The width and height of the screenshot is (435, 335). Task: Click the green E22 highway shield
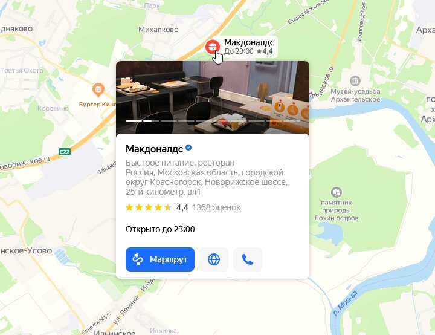pyautogui.click(x=65, y=152)
